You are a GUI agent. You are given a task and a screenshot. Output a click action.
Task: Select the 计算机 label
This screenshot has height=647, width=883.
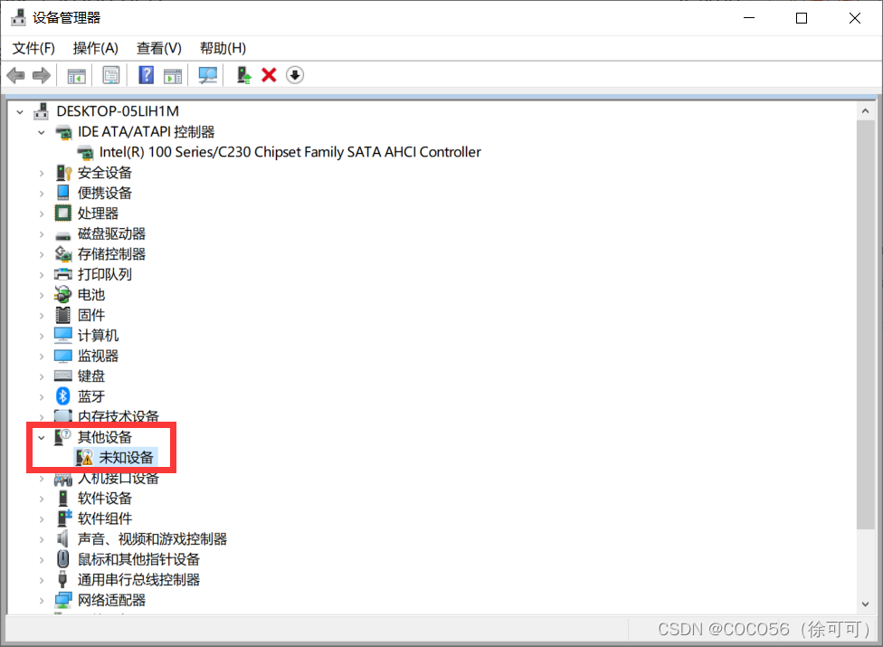click(x=98, y=336)
